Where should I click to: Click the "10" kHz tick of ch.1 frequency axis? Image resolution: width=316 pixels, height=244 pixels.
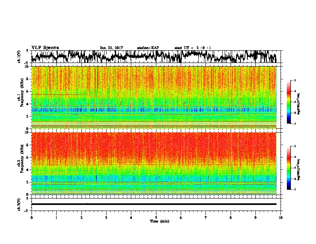click(x=27, y=67)
